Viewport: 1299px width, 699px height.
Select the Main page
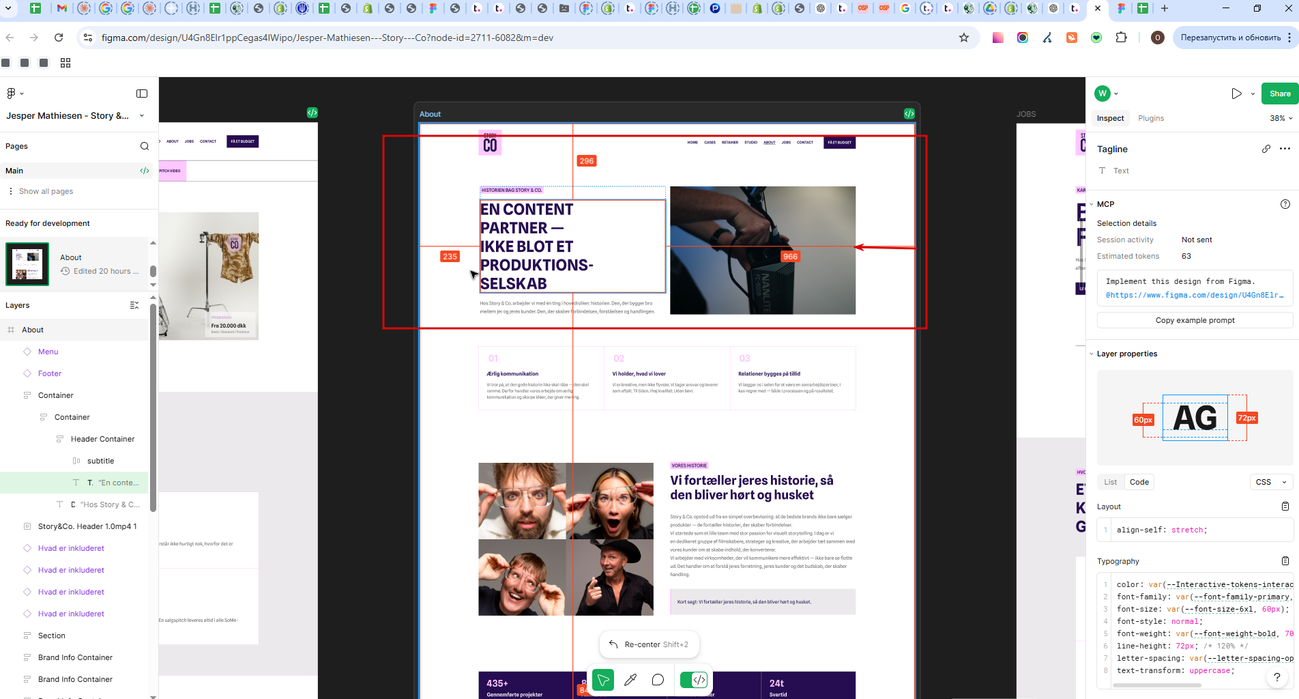pos(14,171)
